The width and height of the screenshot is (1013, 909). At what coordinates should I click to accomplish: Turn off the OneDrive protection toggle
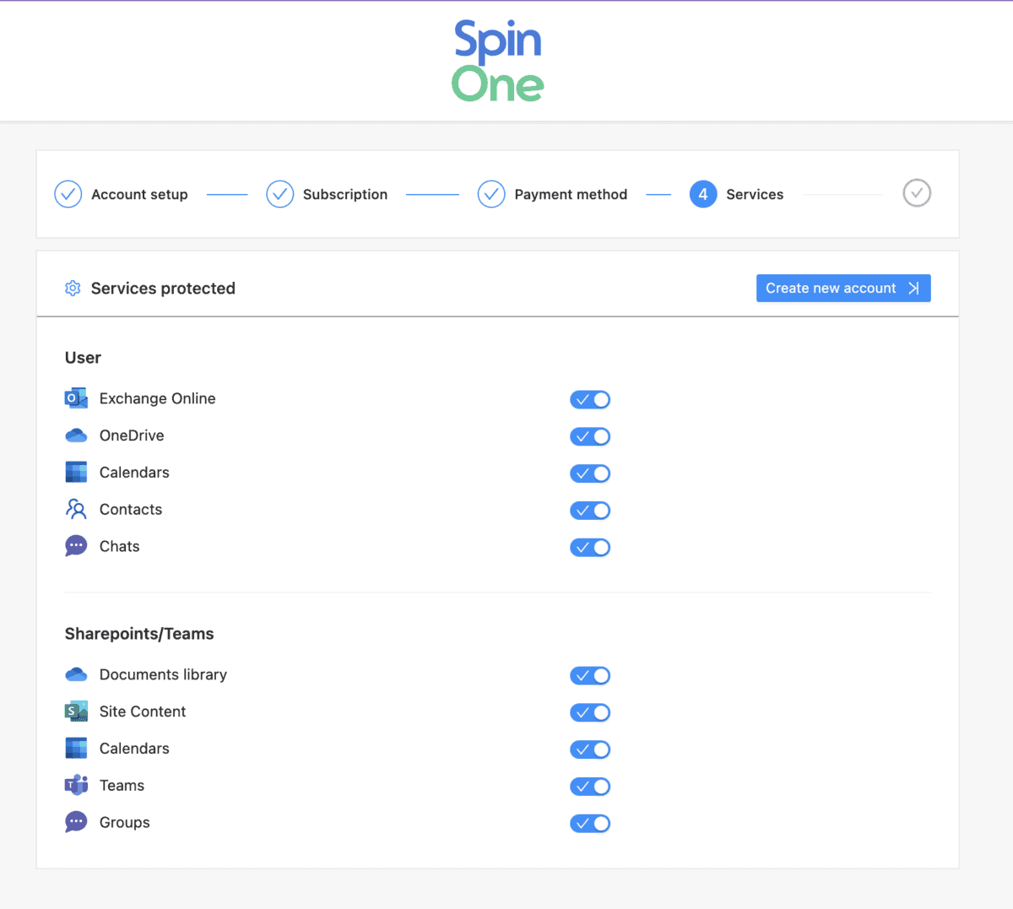pyautogui.click(x=590, y=436)
